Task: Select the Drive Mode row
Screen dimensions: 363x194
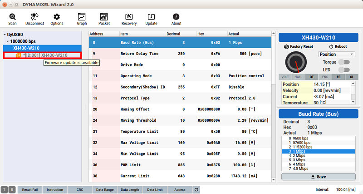Action: (x=180, y=65)
